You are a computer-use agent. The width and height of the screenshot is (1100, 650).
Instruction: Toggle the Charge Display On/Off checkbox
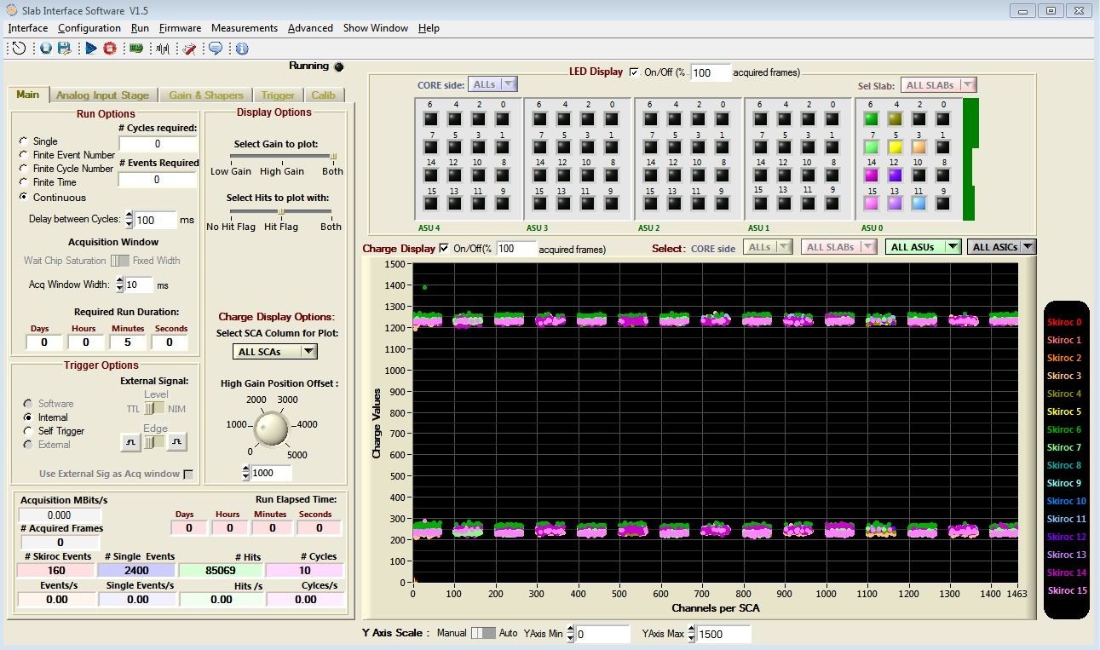pos(443,249)
